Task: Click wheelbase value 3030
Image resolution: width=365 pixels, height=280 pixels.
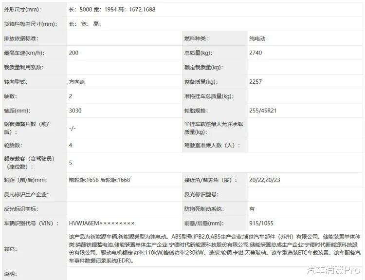Action: [75, 111]
